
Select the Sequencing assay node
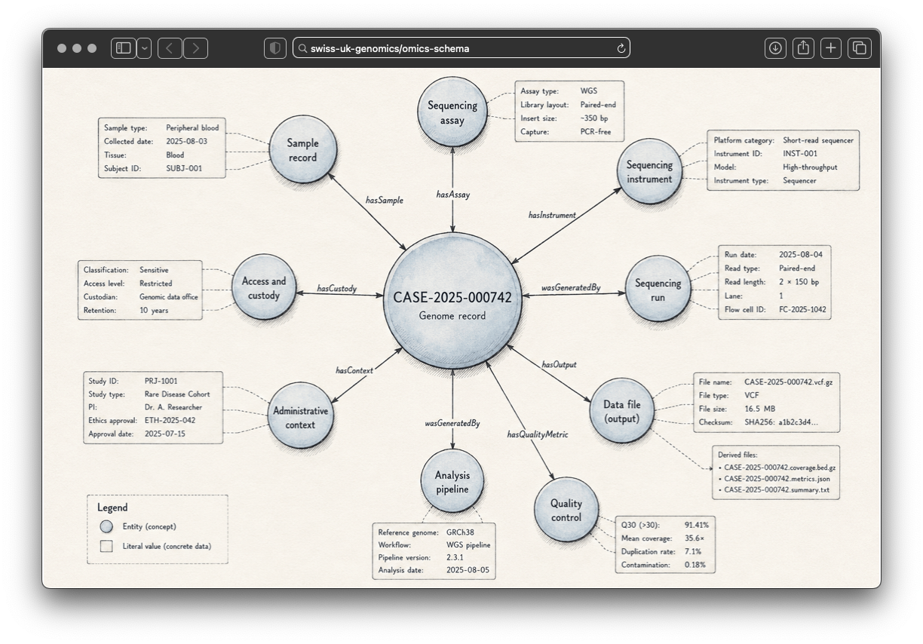[x=452, y=112]
